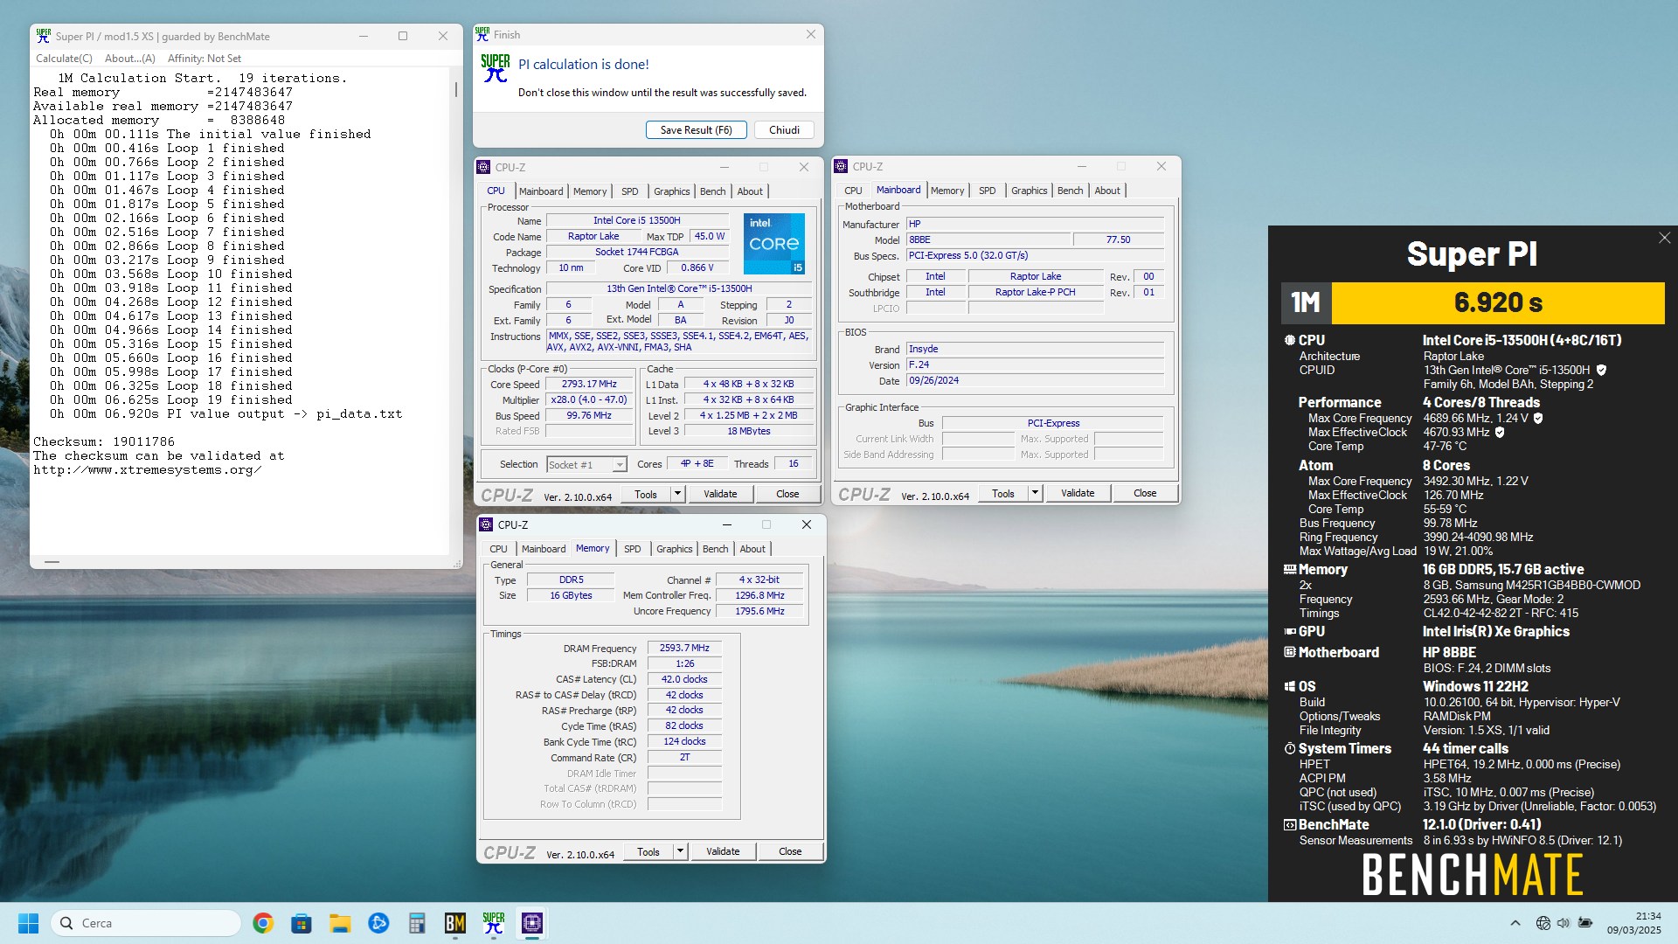Click Core Speed value 2793.17 MHz
1678x944 pixels.
click(x=589, y=385)
